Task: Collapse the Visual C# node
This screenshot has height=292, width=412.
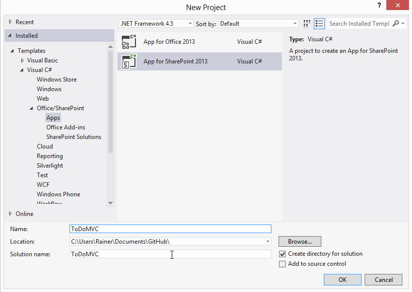Action: click(22, 70)
